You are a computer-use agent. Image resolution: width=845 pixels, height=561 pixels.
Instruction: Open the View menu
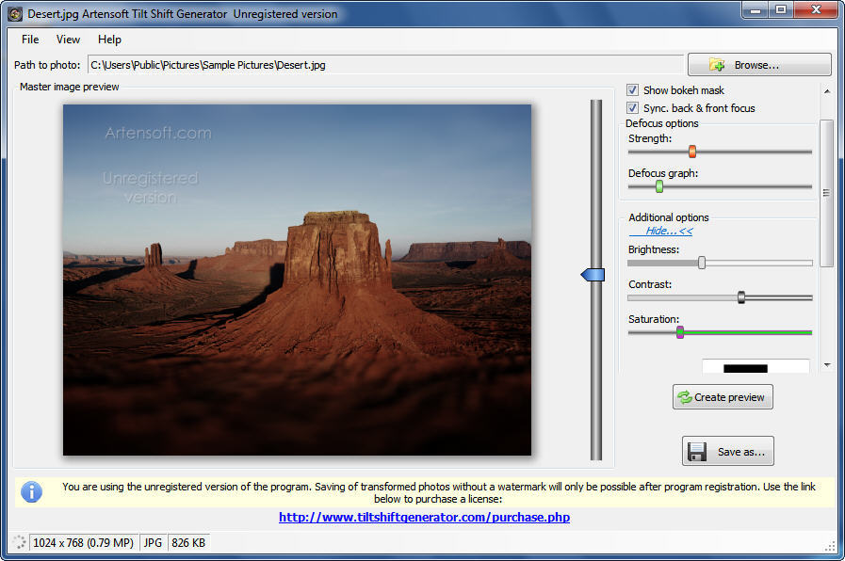(x=67, y=40)
